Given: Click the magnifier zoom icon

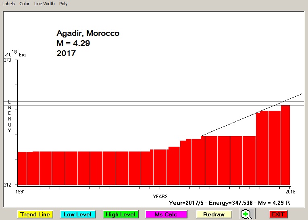Looking at the screenshot, I should (x=246, y=214).
